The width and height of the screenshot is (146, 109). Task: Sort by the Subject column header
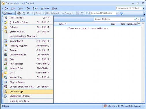pos(84,24)
